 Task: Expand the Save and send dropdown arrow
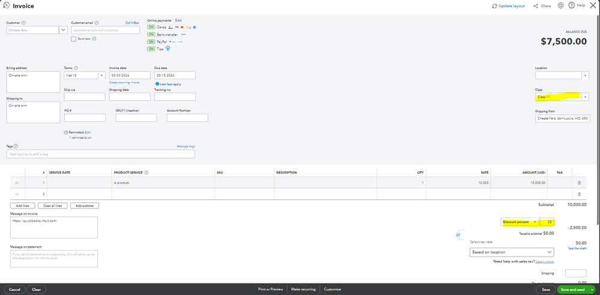pyautogui.click(x=592, y=290)
